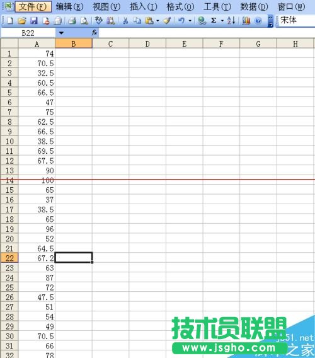Open the 数据(D) menu
Screen dimensions: 315x358
[x=255, y=7]
